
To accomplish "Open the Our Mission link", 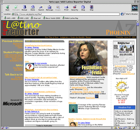I will point(18,68).
